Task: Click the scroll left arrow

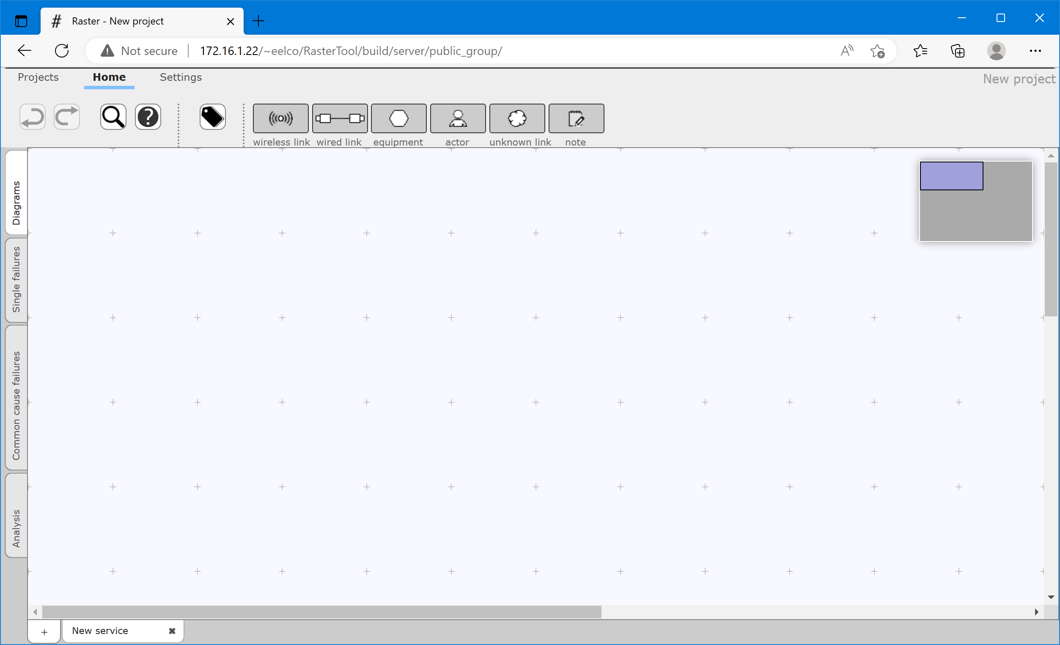Action: [x=35, y=612]
